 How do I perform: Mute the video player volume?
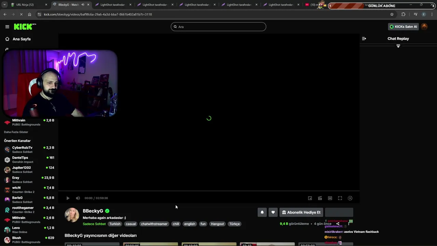pyautogui.click(x=78, y=198)
